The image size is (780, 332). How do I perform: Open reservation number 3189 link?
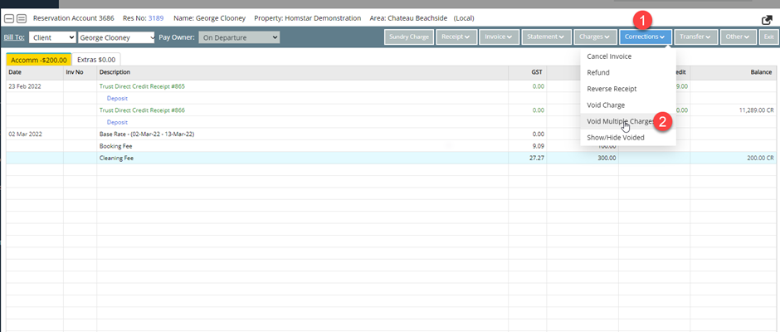coord(157,18)
